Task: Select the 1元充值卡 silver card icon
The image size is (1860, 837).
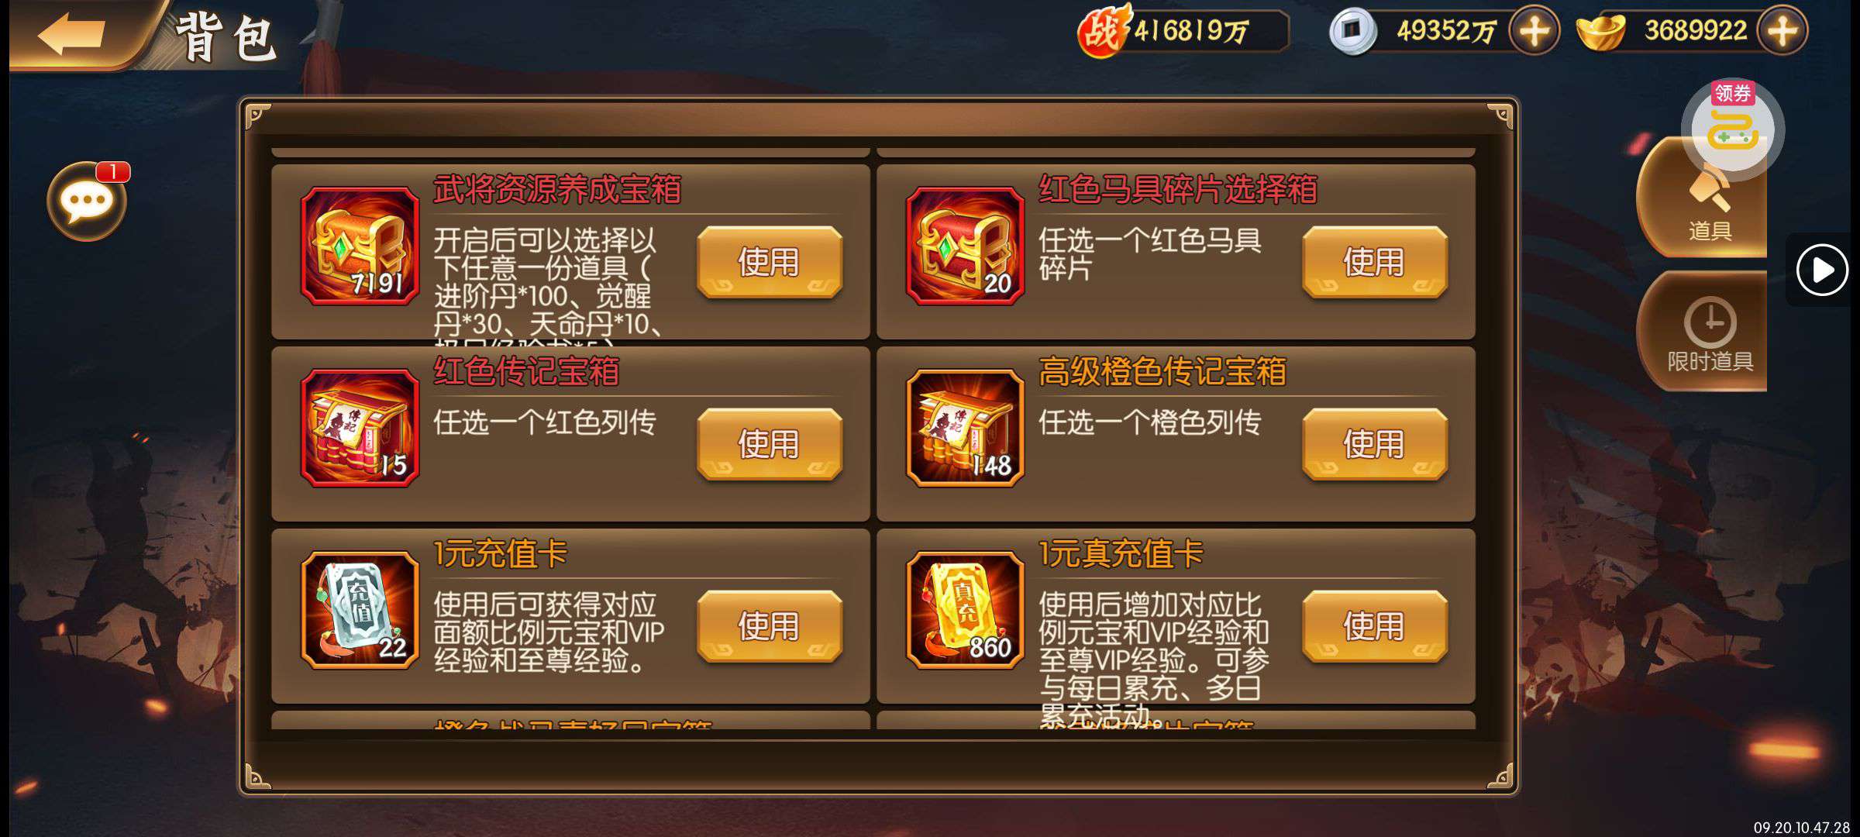Action: tap(360, 610)
